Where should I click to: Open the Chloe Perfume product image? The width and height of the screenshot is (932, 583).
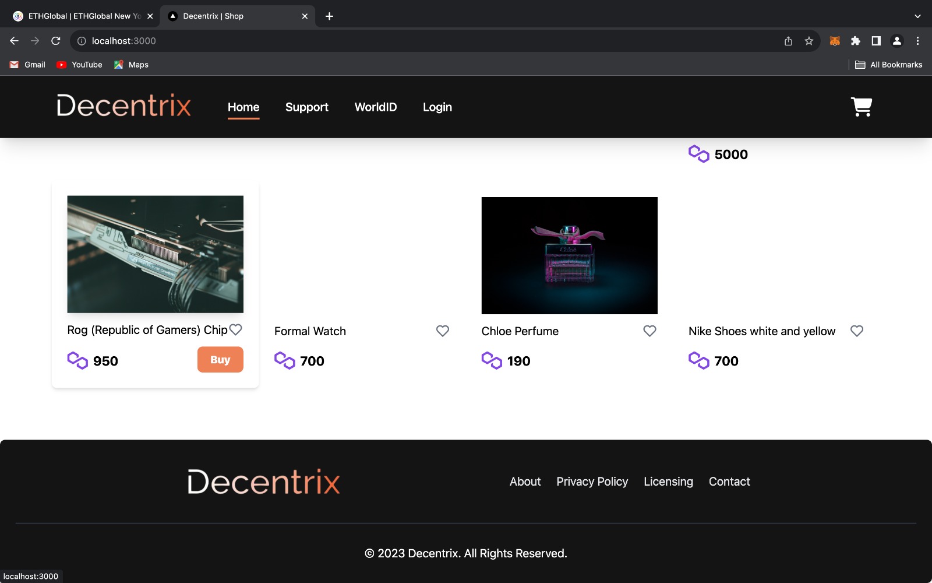[570, 255]
